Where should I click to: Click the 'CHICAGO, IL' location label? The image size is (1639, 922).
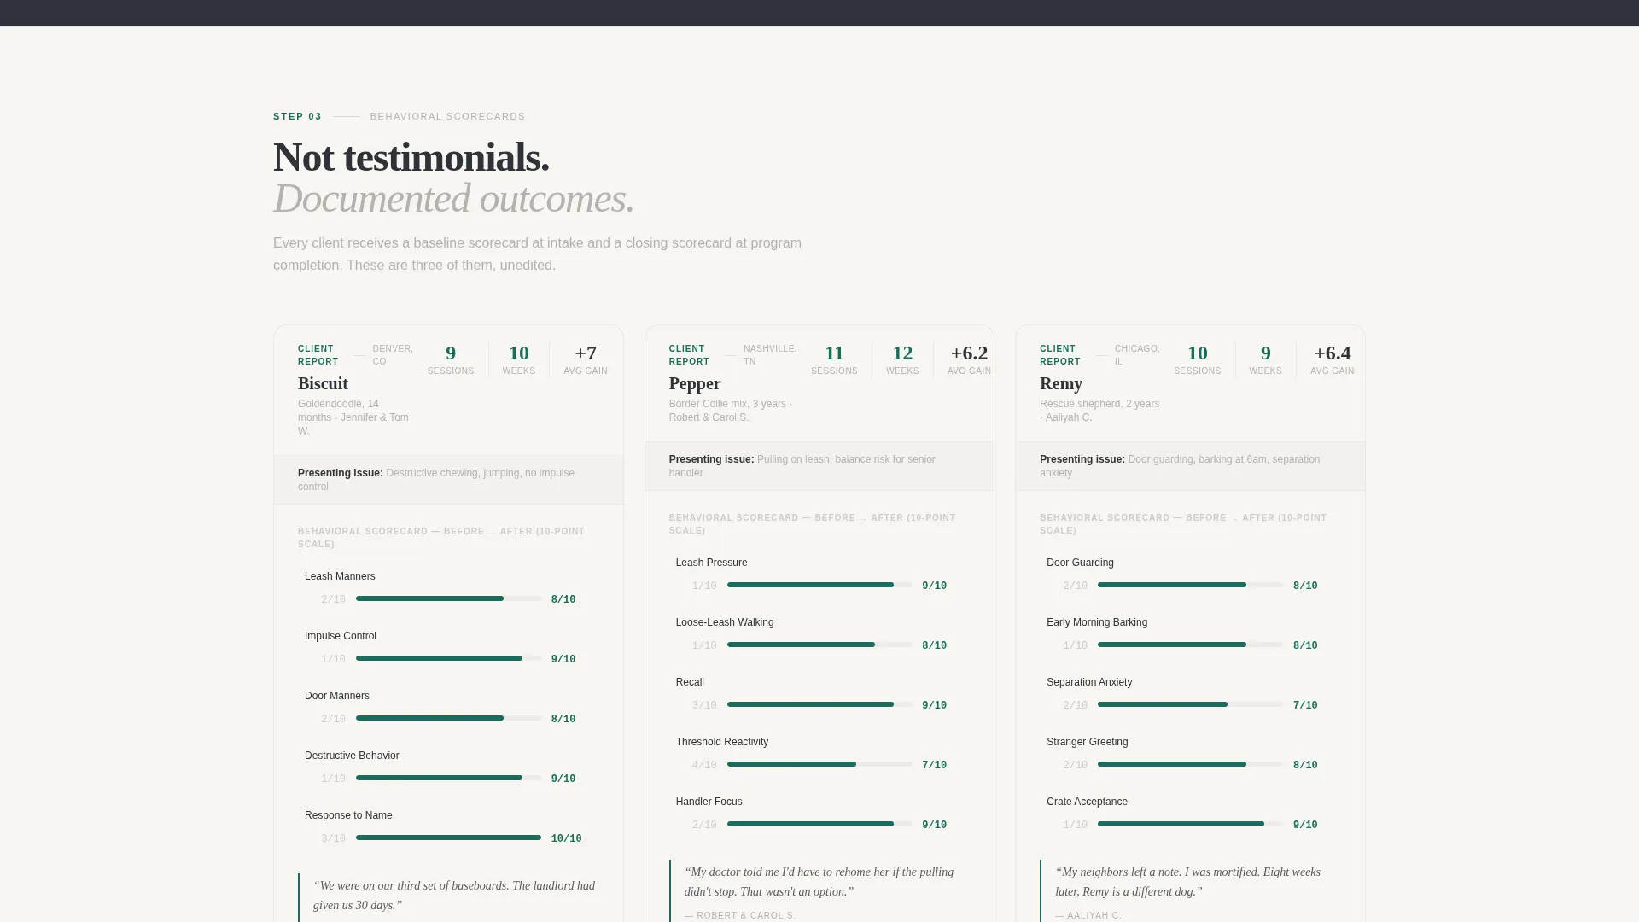click(x=1137, y=355)
